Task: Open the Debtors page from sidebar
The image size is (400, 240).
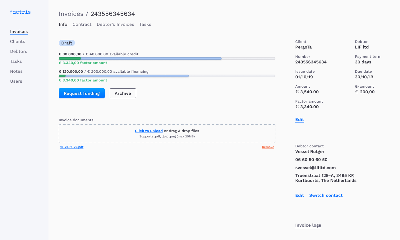Action: coord(18,51)
